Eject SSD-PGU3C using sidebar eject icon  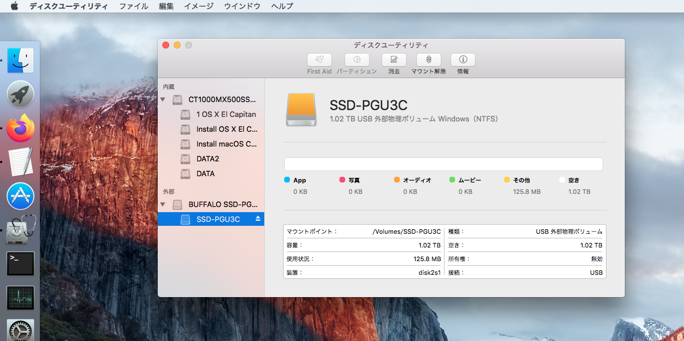(x=257, y=219)
